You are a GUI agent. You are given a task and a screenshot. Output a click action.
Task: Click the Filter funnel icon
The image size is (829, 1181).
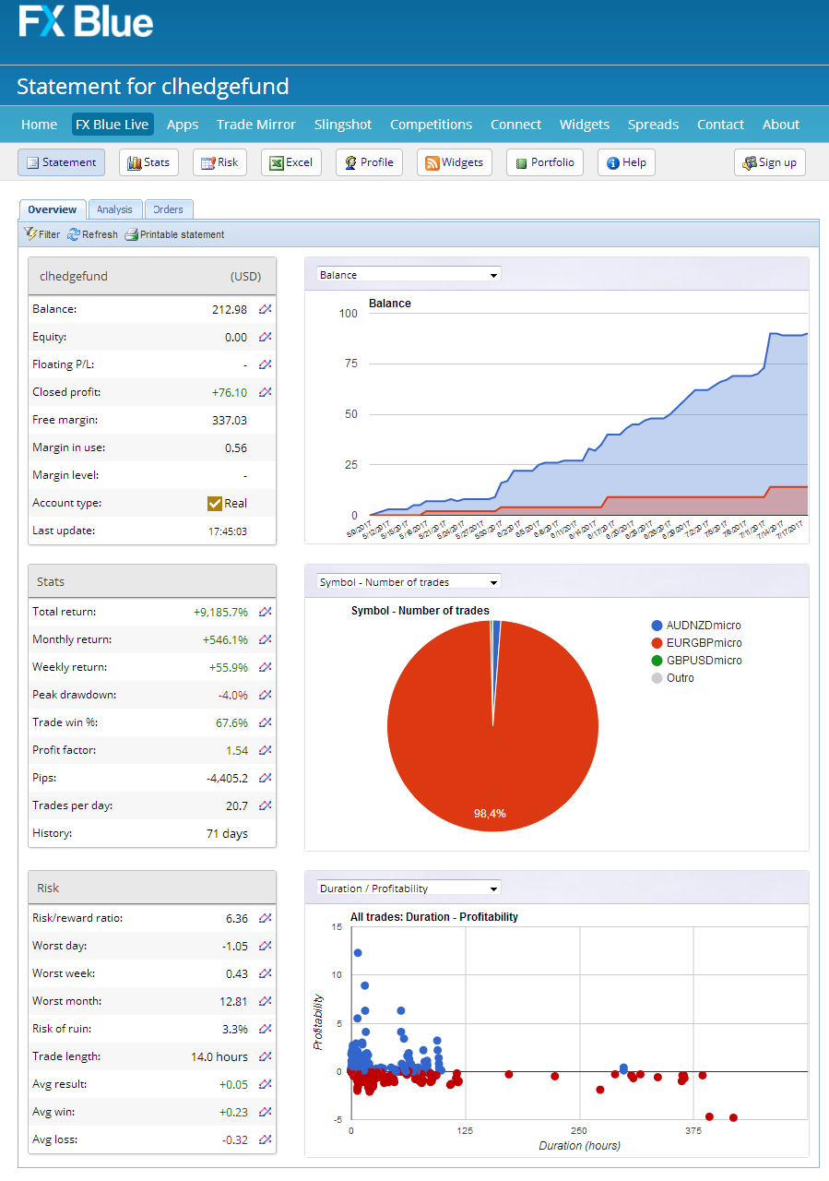click(30, 234)
